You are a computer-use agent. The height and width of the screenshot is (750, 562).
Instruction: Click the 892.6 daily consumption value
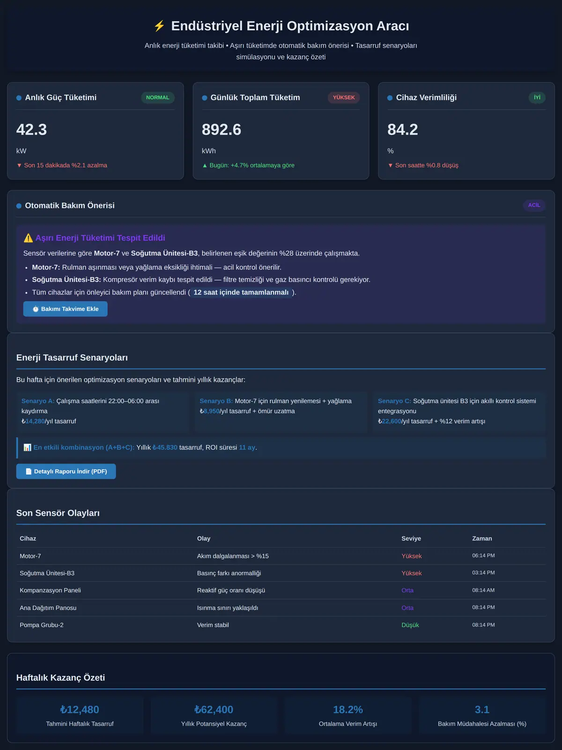[222, 130]
